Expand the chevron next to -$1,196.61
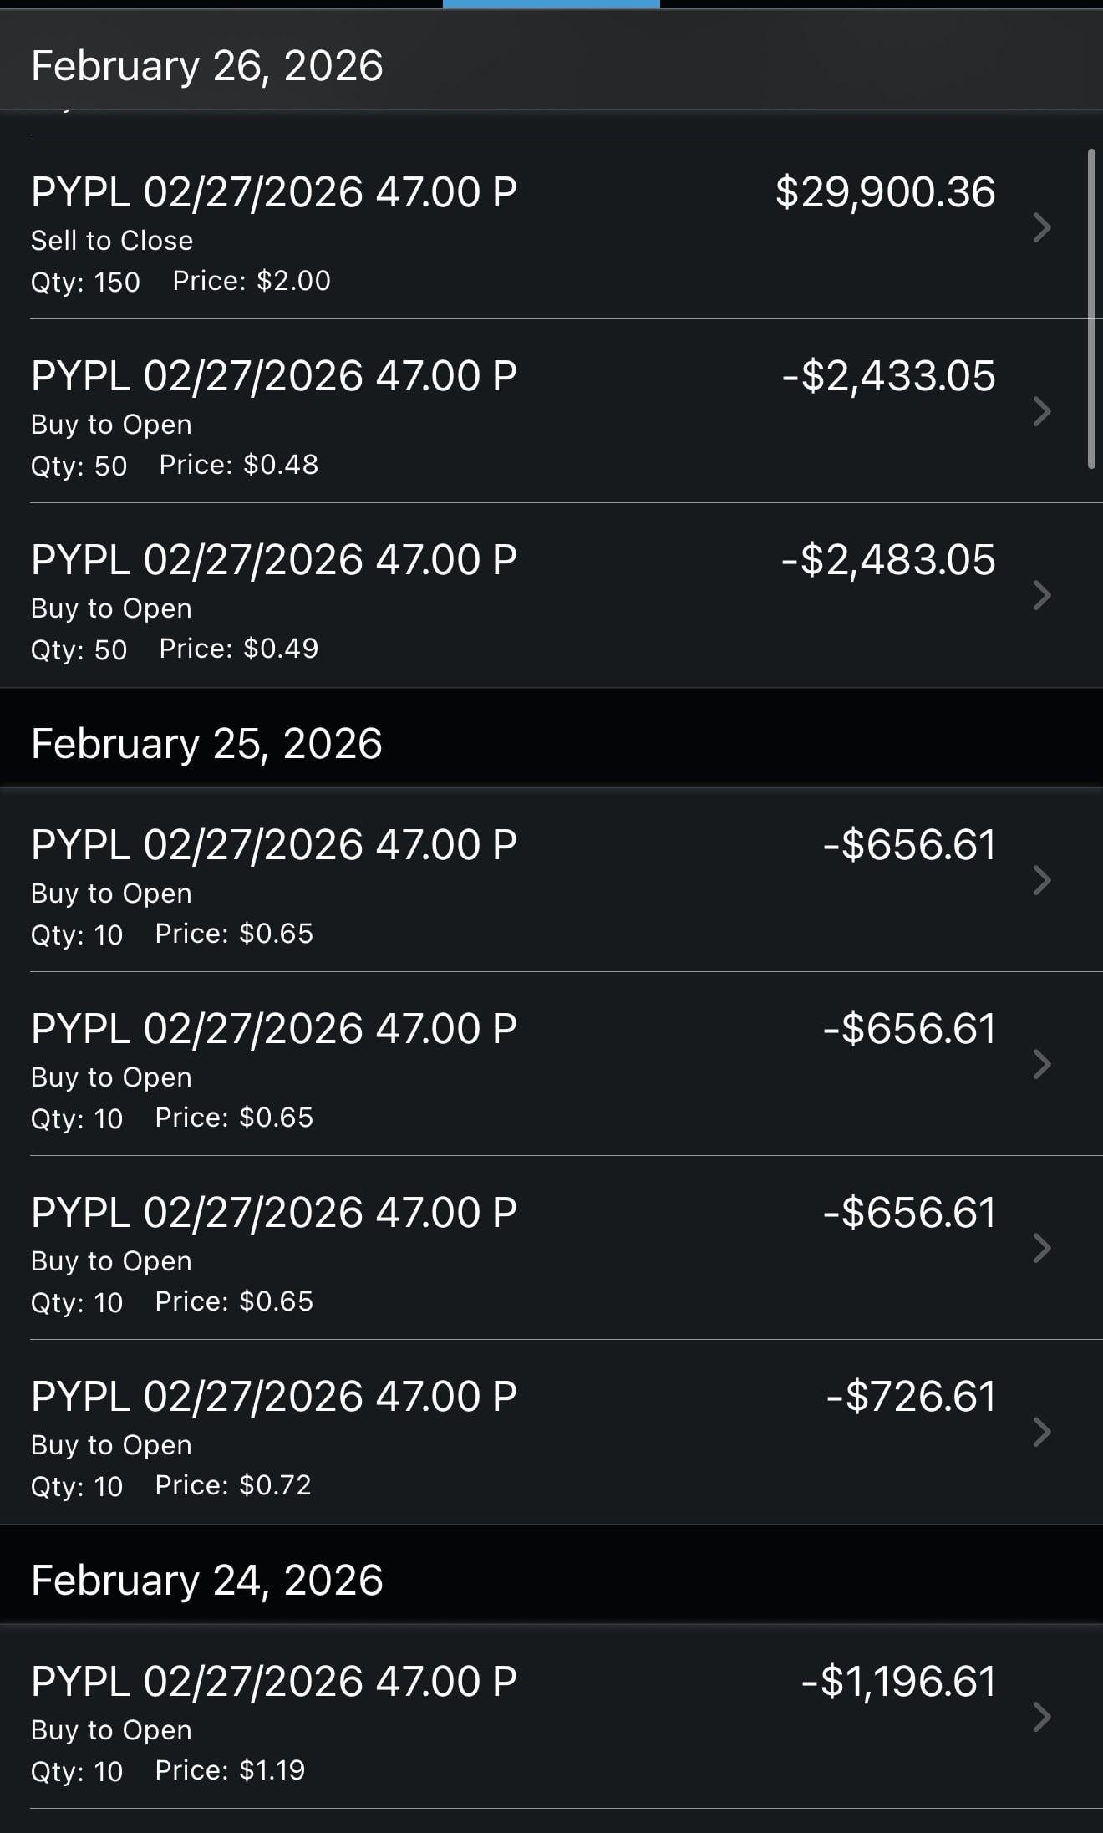This screenshot has height=1833, width=1103. pos(1041,1717)
